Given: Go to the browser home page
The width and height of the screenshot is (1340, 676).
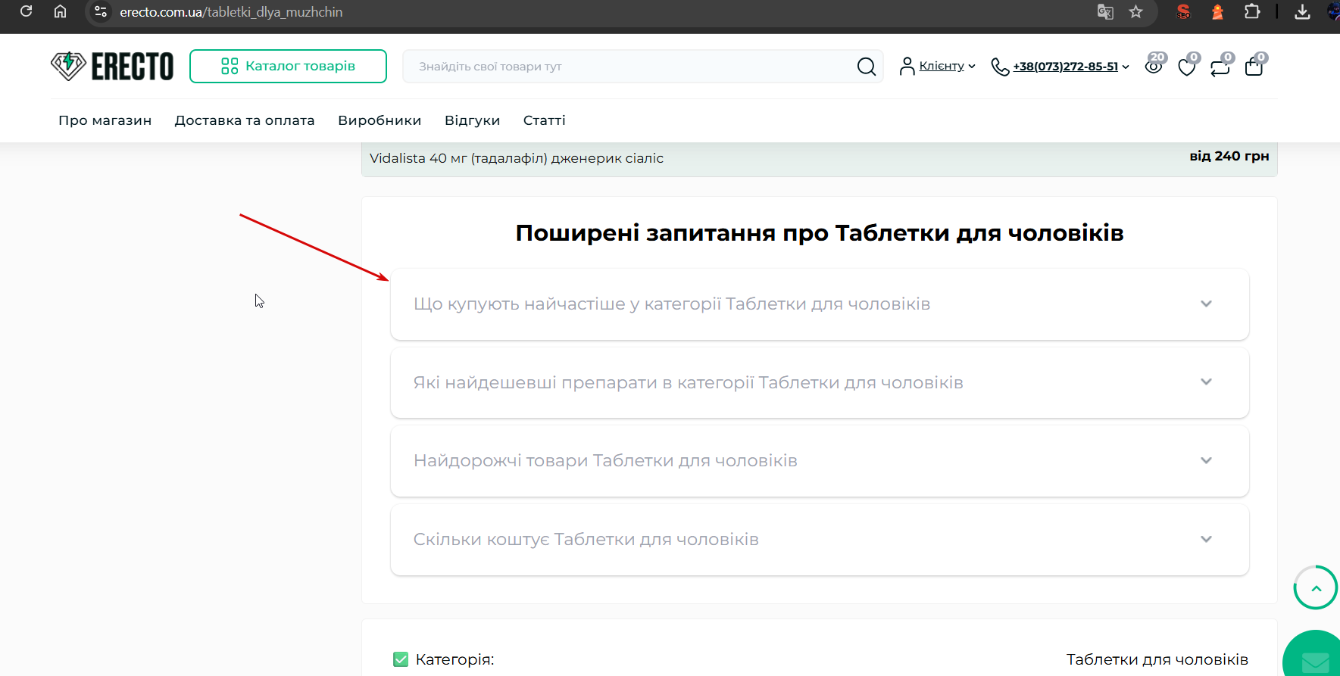Looking at the screenshot, I should (61, 11).
